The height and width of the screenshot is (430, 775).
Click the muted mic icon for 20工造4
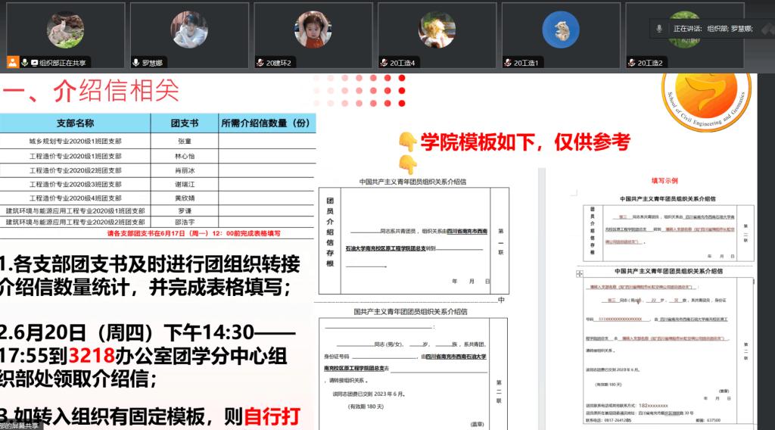click(x=384, y=62)
